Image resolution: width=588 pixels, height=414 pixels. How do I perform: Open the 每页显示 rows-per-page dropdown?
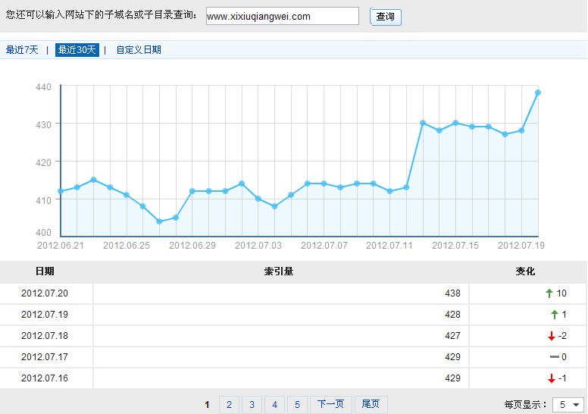click(568, 405)
